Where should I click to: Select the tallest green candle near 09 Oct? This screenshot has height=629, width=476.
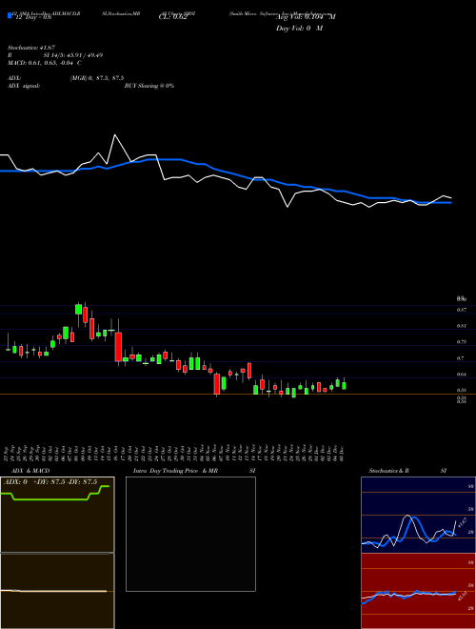pyautogui.click(x=78, y=310)
